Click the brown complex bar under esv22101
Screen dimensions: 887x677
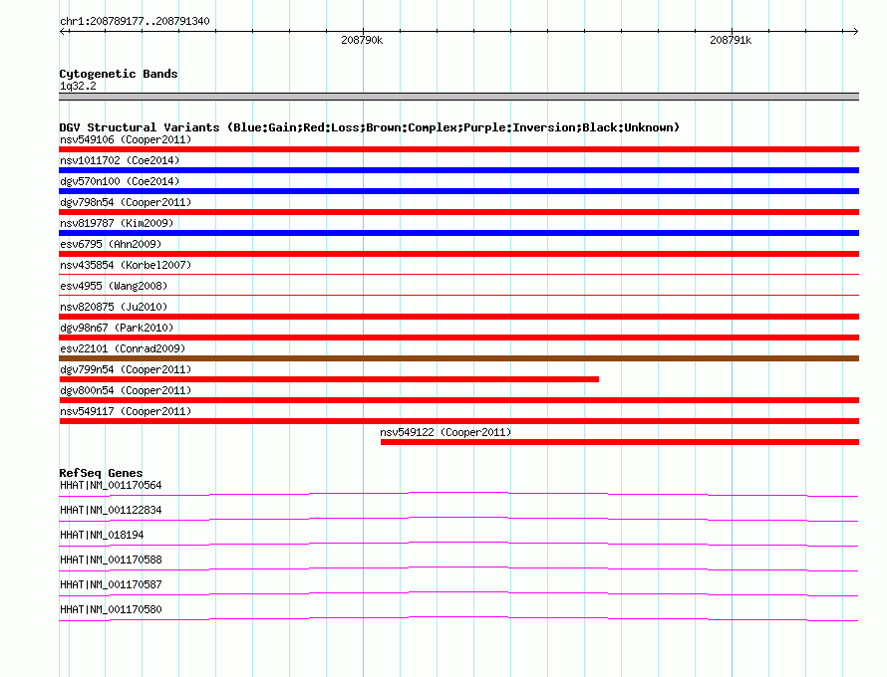(458, 358)
